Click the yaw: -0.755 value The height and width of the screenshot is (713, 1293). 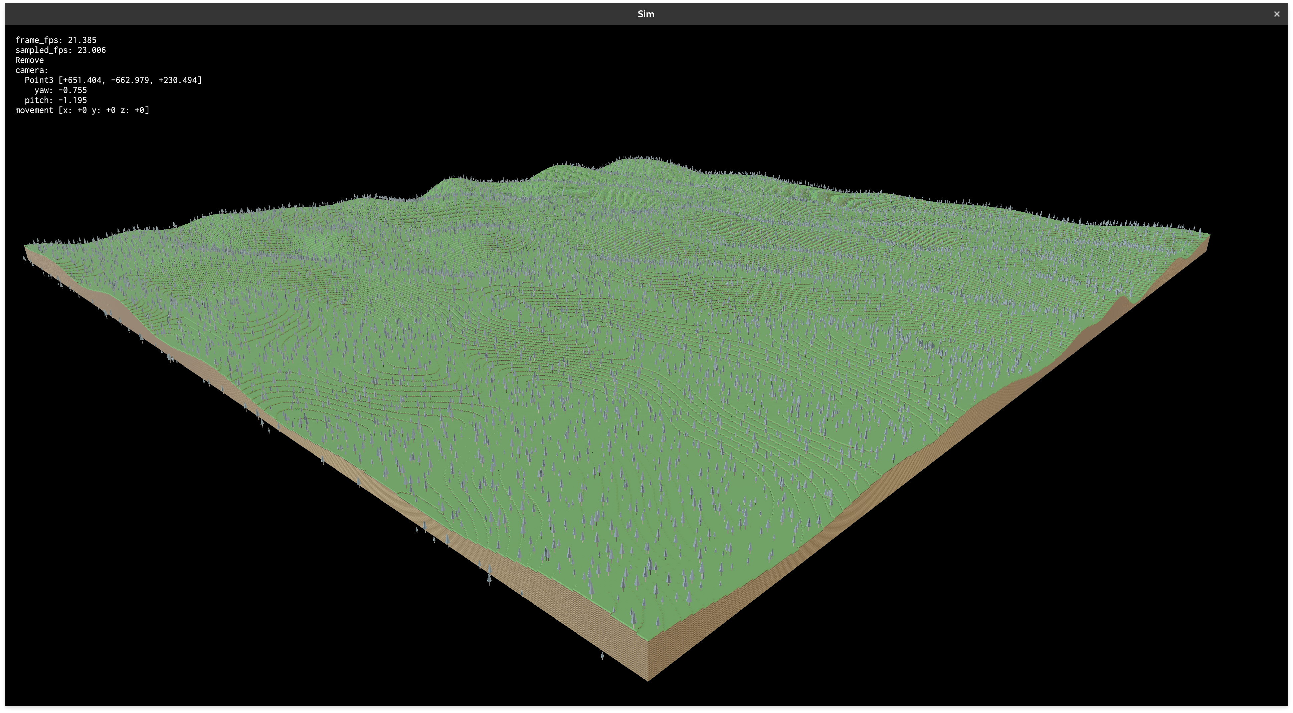click(x=60, y=90)
